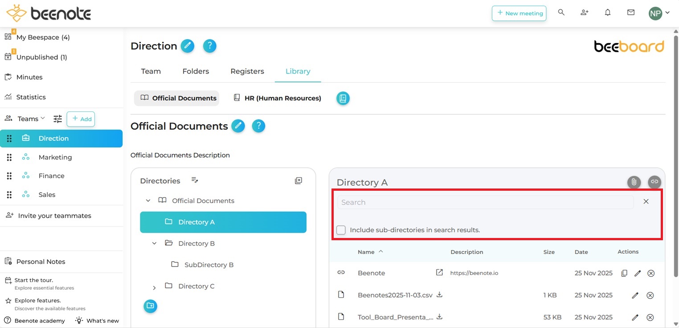679x328 pixels.
Task: Click the add library book icon
Action: pyautogui.click(x=343, y=98)
